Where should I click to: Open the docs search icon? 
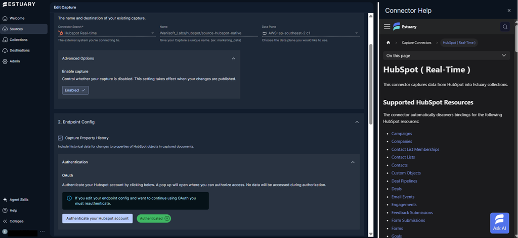point(505,27)
